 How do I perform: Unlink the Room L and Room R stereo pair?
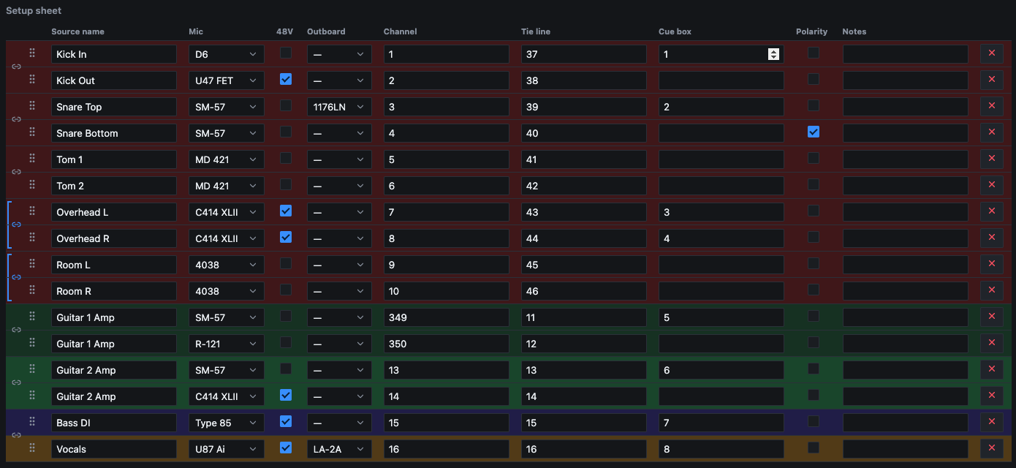click(16, 277)
